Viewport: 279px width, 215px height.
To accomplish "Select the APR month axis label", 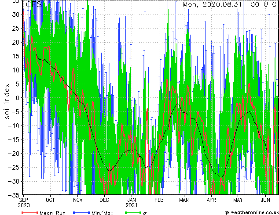I will point(211,200).
